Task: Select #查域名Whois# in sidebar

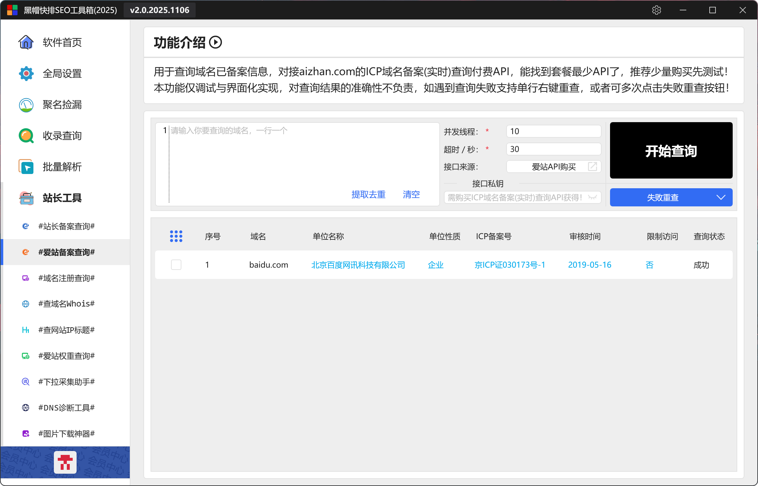Action: pyautogui.click(x=66, y=304)
